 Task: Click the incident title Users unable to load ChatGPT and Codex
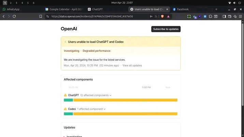click(96, 42)
